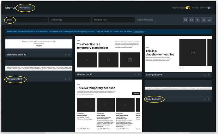218x134 pixels.
Task: Select the temporary headline slider thumbnail
Action: click(108, 106)
